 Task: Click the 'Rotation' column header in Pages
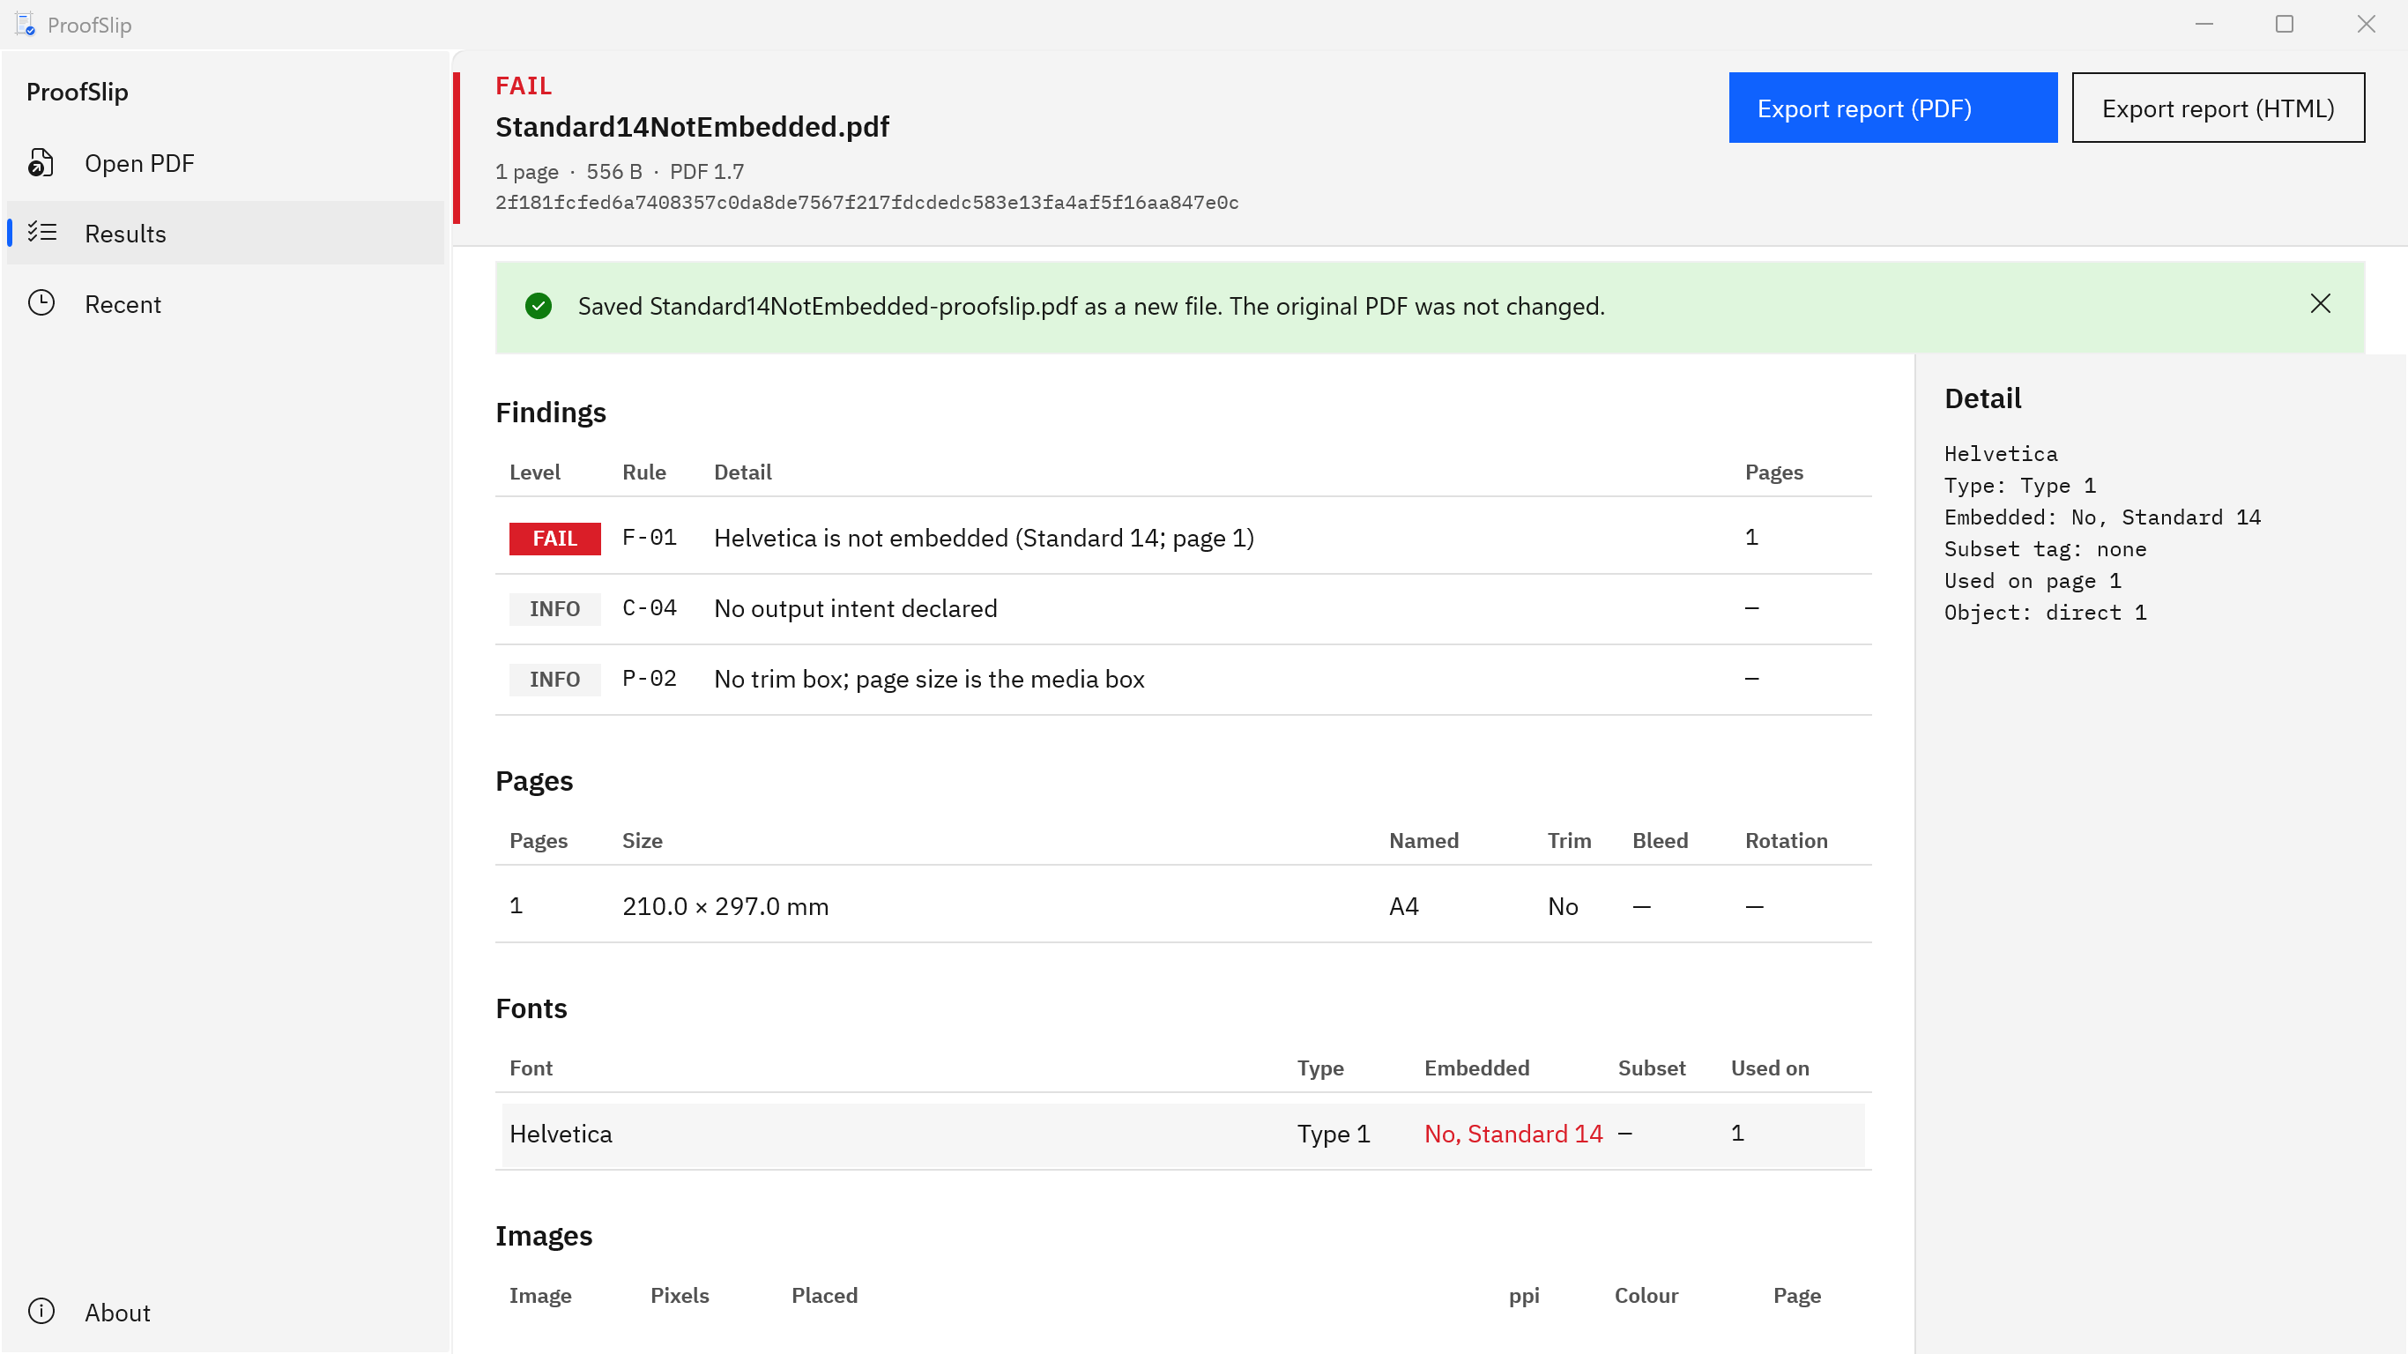[x=1787, y=841]
